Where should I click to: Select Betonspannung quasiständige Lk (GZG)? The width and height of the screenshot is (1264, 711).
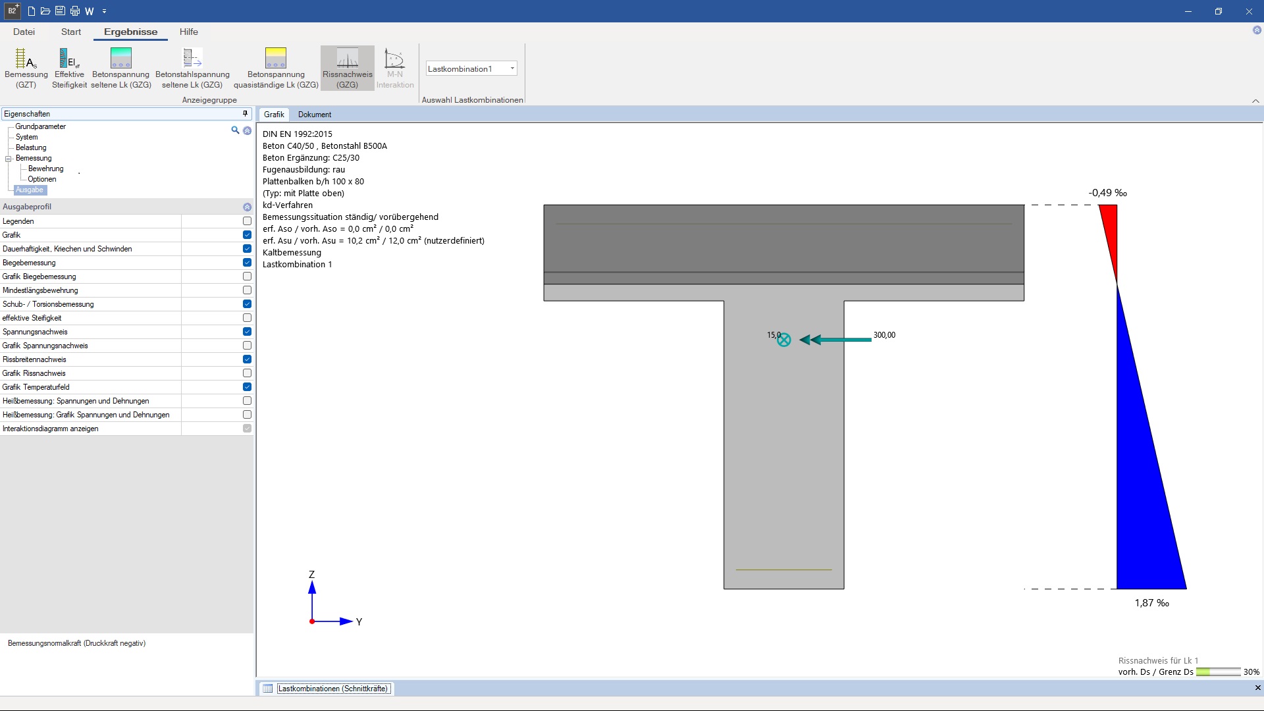click(x=275, y=67)
